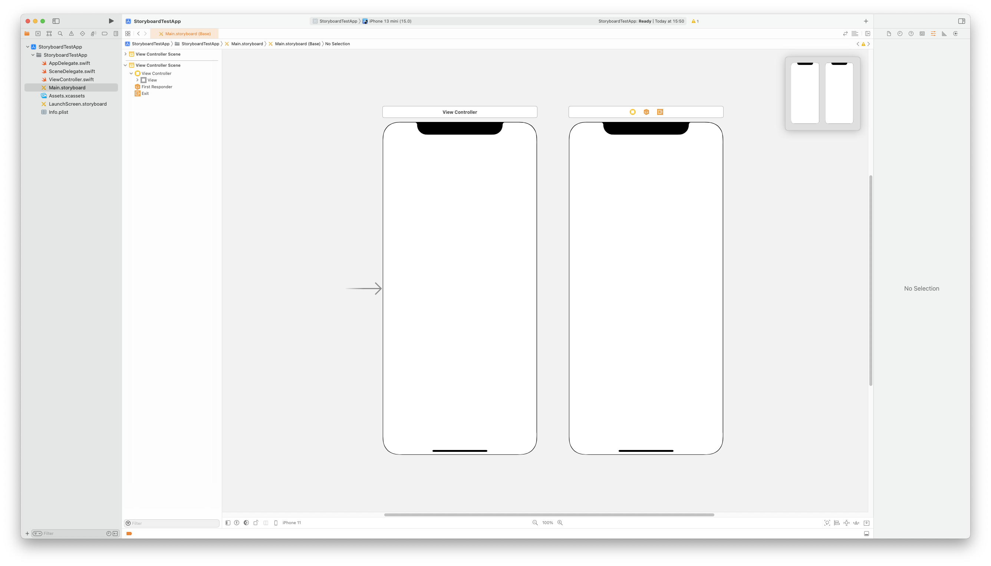Click the canvas horizontal scrollbar
This screenshot has width=991, height=566.
tap(549, 515)
